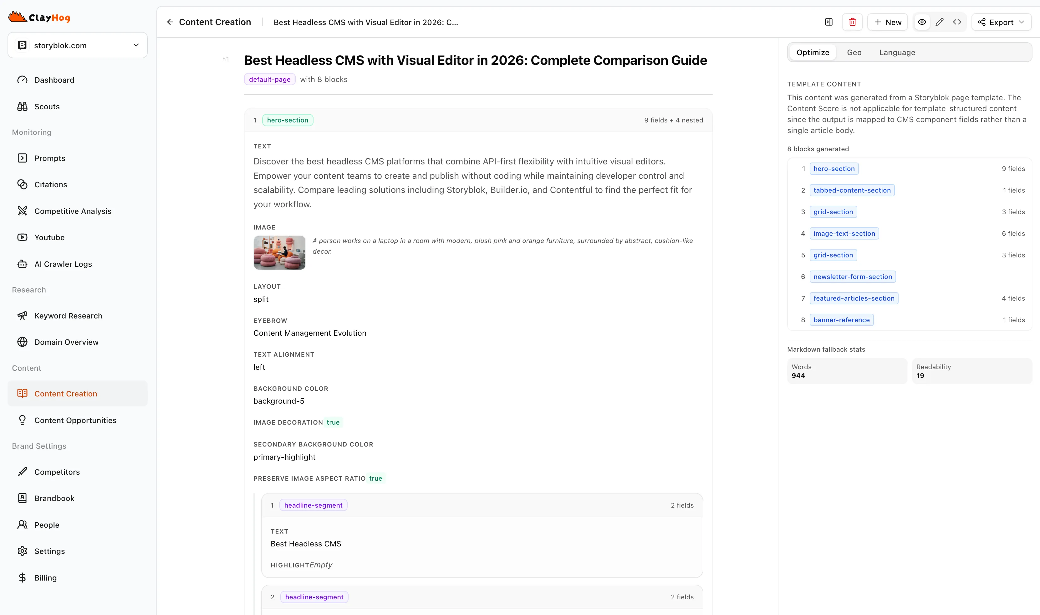Select Competitive Analysis in the sidebar
The height and width of the screenshot is (615, 1040).
pyautogui.click(x=73, y=211)
